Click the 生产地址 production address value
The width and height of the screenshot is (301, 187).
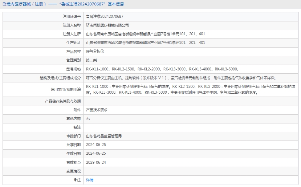pos(145,43)
